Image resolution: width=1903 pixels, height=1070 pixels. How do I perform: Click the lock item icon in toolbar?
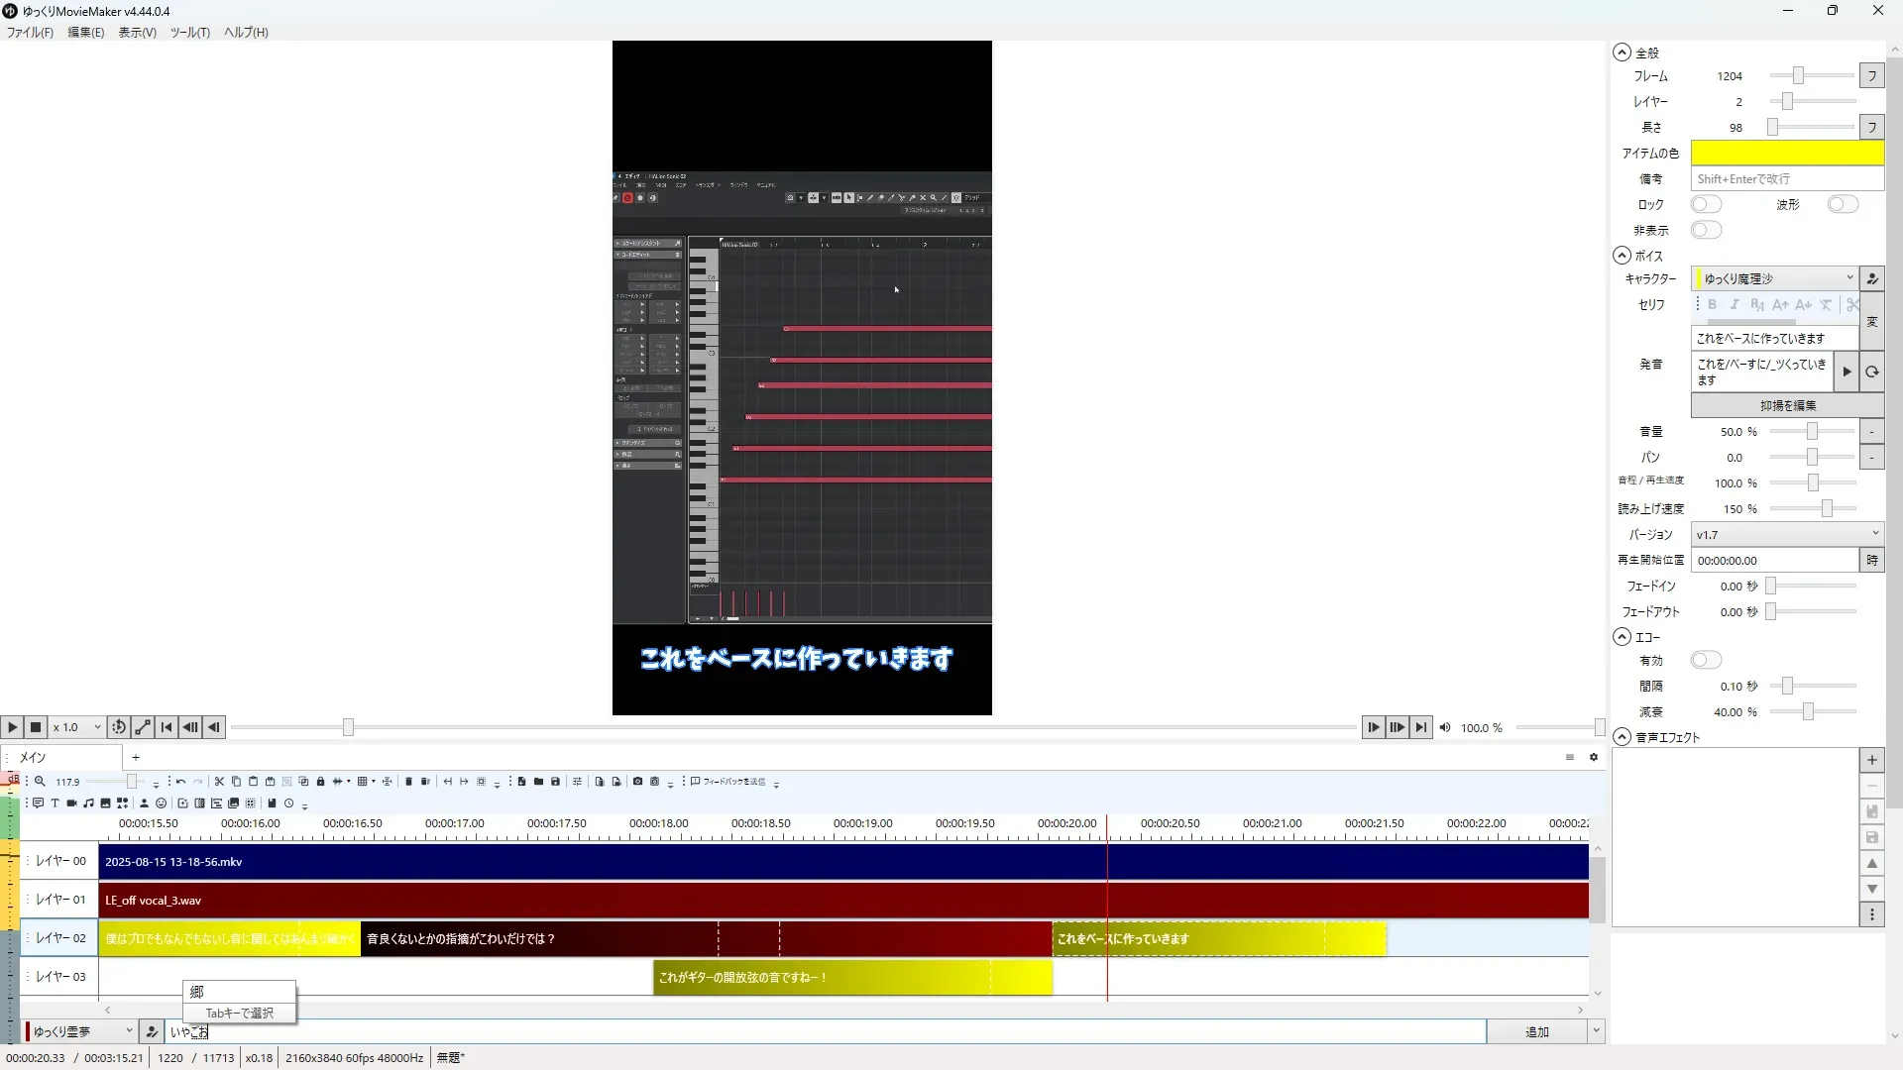pos(320,782)
